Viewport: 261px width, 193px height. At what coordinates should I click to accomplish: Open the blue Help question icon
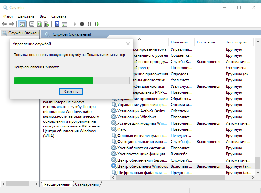(x=57, y=24)
